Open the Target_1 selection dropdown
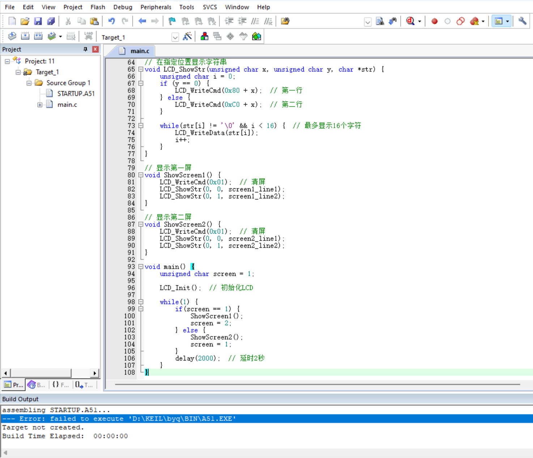Image resolution: width=533 pixels, height=458 pixels. pos(175,37)
